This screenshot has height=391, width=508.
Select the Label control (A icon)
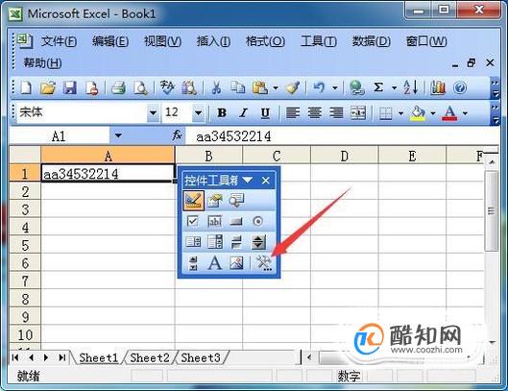click(214, 262)
